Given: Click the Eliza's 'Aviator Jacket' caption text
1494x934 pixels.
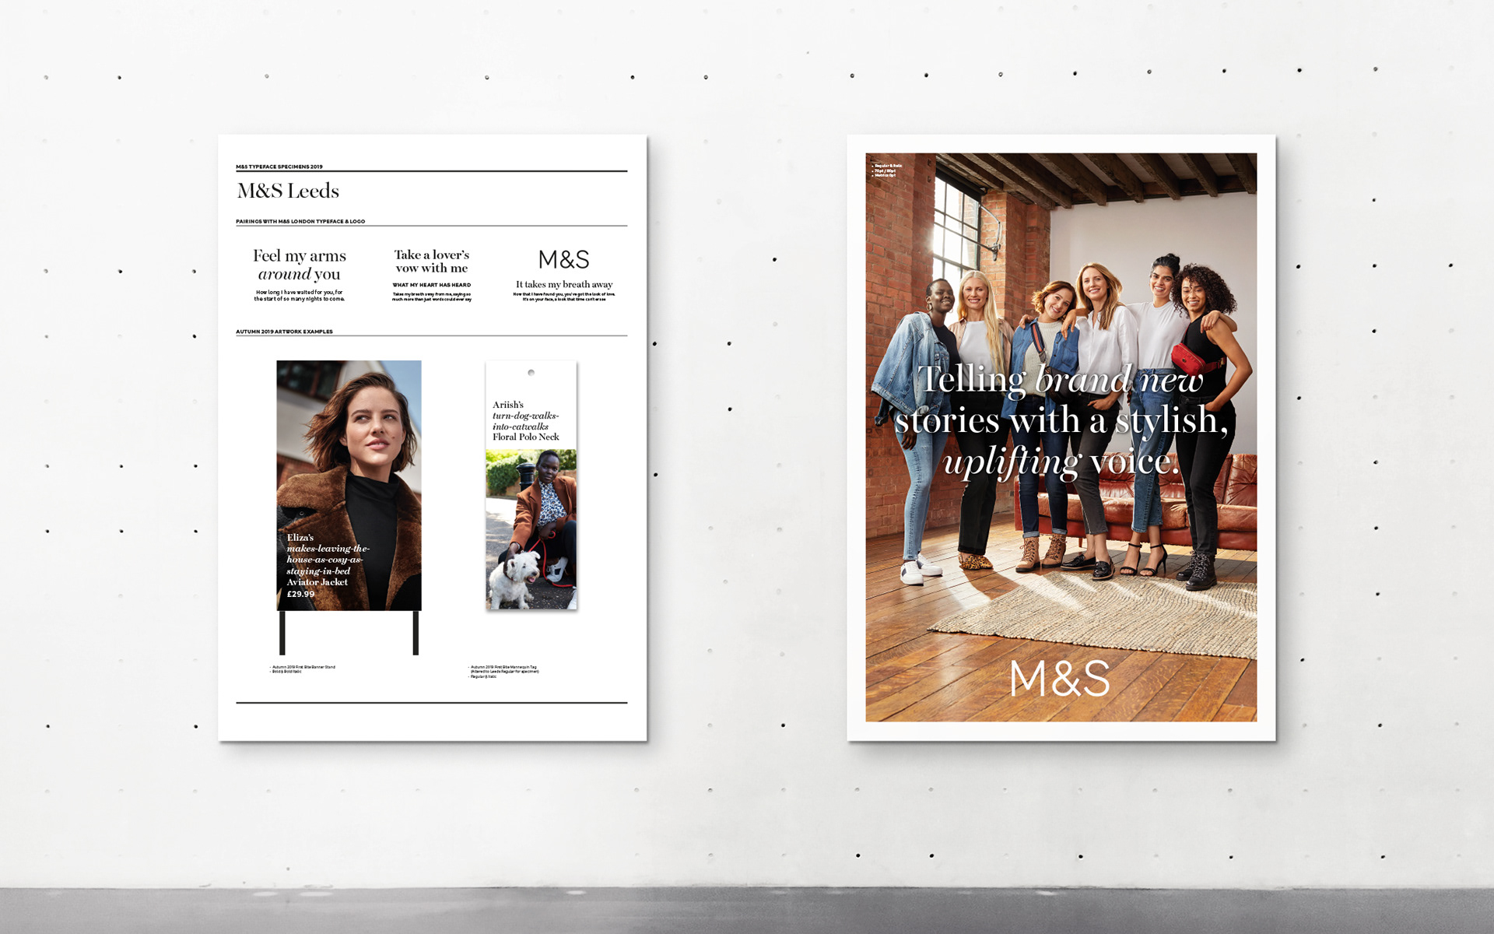Looking at the screenshot, I should (328, 560).
